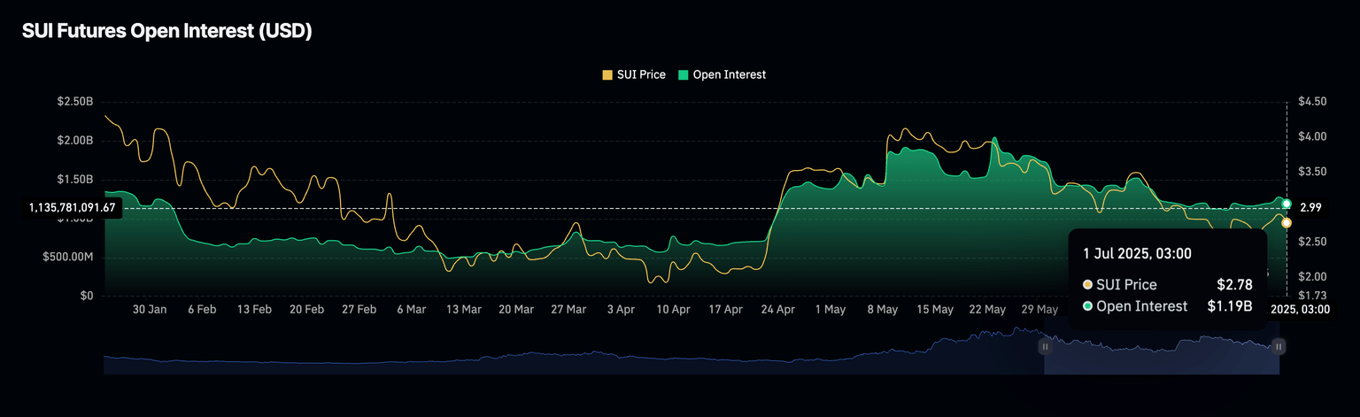
Task: Grab the left range slider handle
Action: (x=1045, y=347)
